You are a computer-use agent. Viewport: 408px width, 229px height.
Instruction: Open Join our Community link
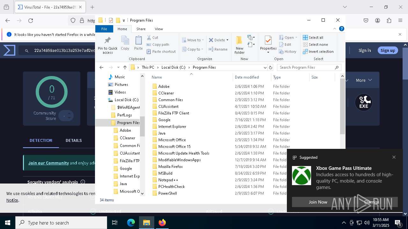coord(48,163)
